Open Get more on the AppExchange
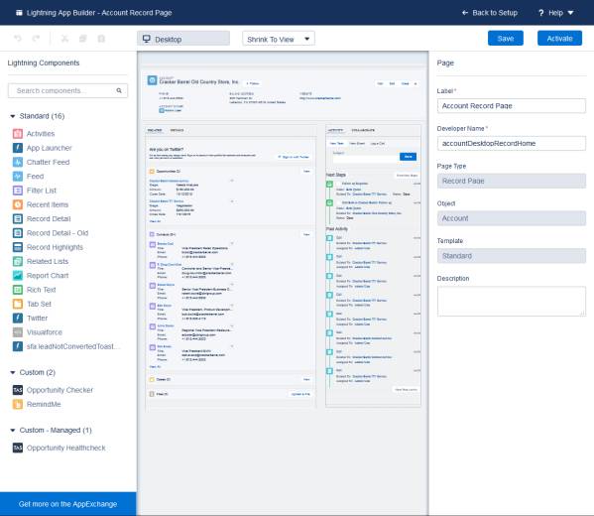The width and height of the screenshot is (594, 516). coord(67,504)
